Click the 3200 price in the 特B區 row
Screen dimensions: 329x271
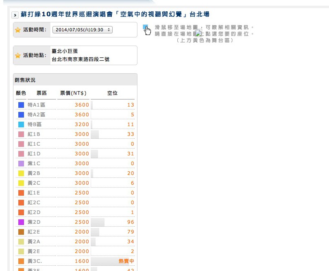coord(82,125)
